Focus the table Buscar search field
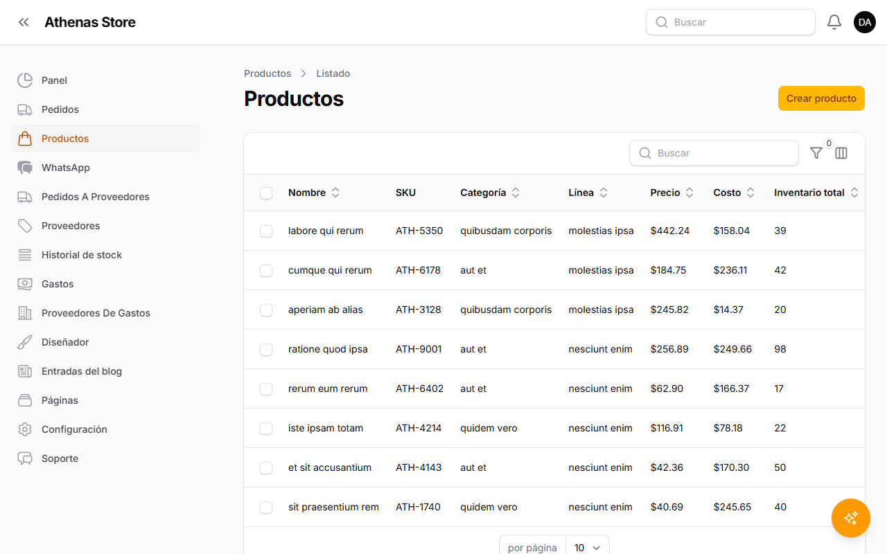The height and width of the screenshot is (554, 887). (x=714, y=153)
